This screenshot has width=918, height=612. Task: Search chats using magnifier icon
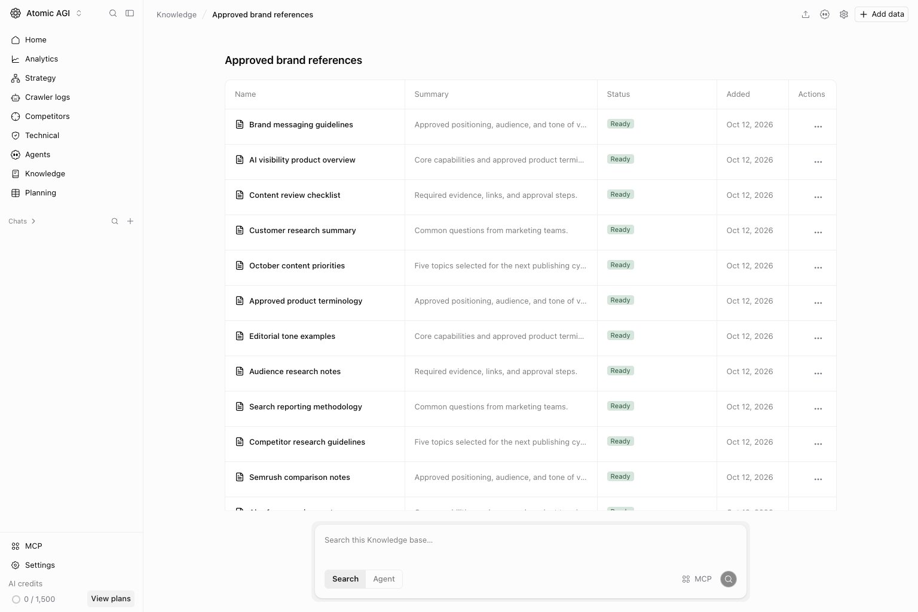(x=115, y=221)
